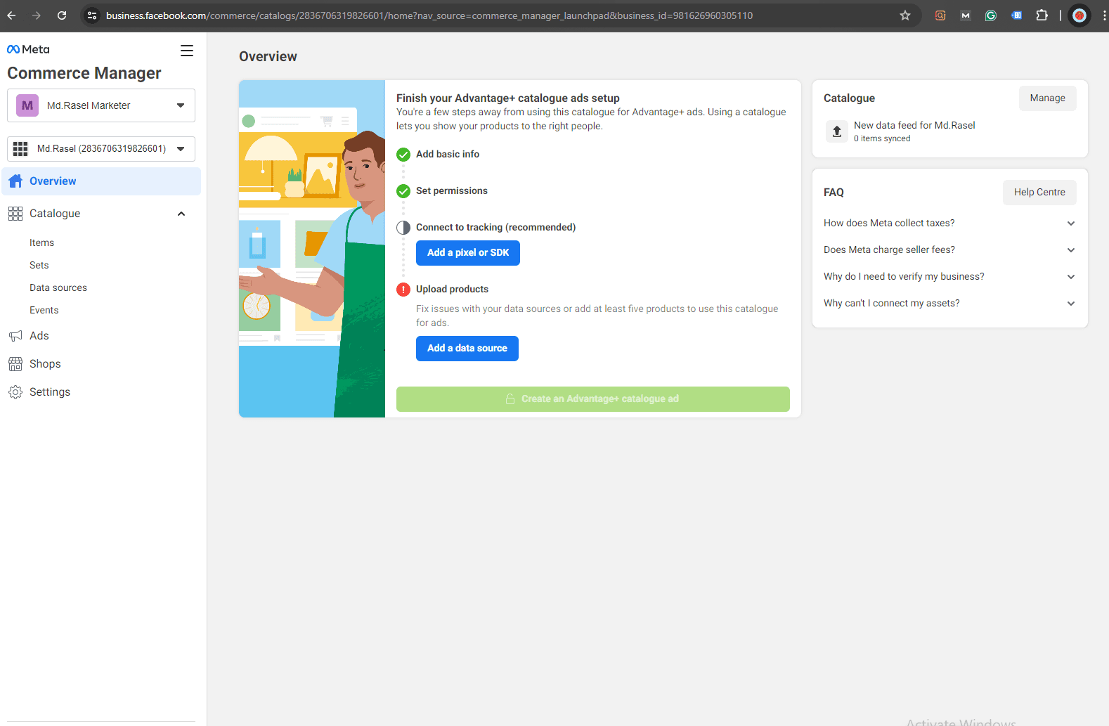Click the Manage catalogue button
The width and height of the screenshot is (1109, 726).
pyautogui.click(x=1048, y=98)
